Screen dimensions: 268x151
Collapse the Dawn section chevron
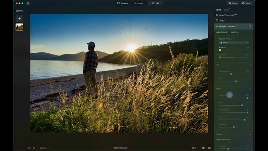[x=250, y=89]
